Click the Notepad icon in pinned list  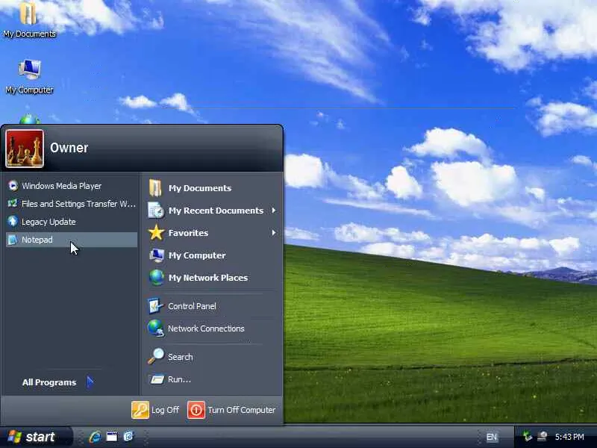[13, 240]
